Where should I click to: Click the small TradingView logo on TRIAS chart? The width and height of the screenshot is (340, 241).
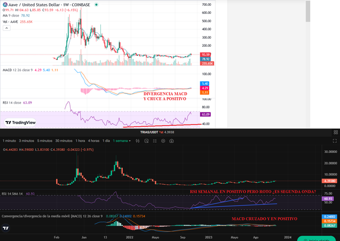(x=6, y=228)
